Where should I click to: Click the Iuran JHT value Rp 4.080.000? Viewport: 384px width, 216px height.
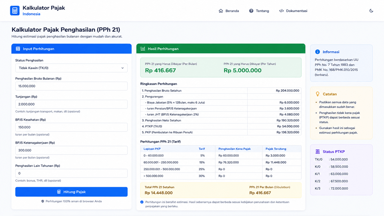click(289, 115)
